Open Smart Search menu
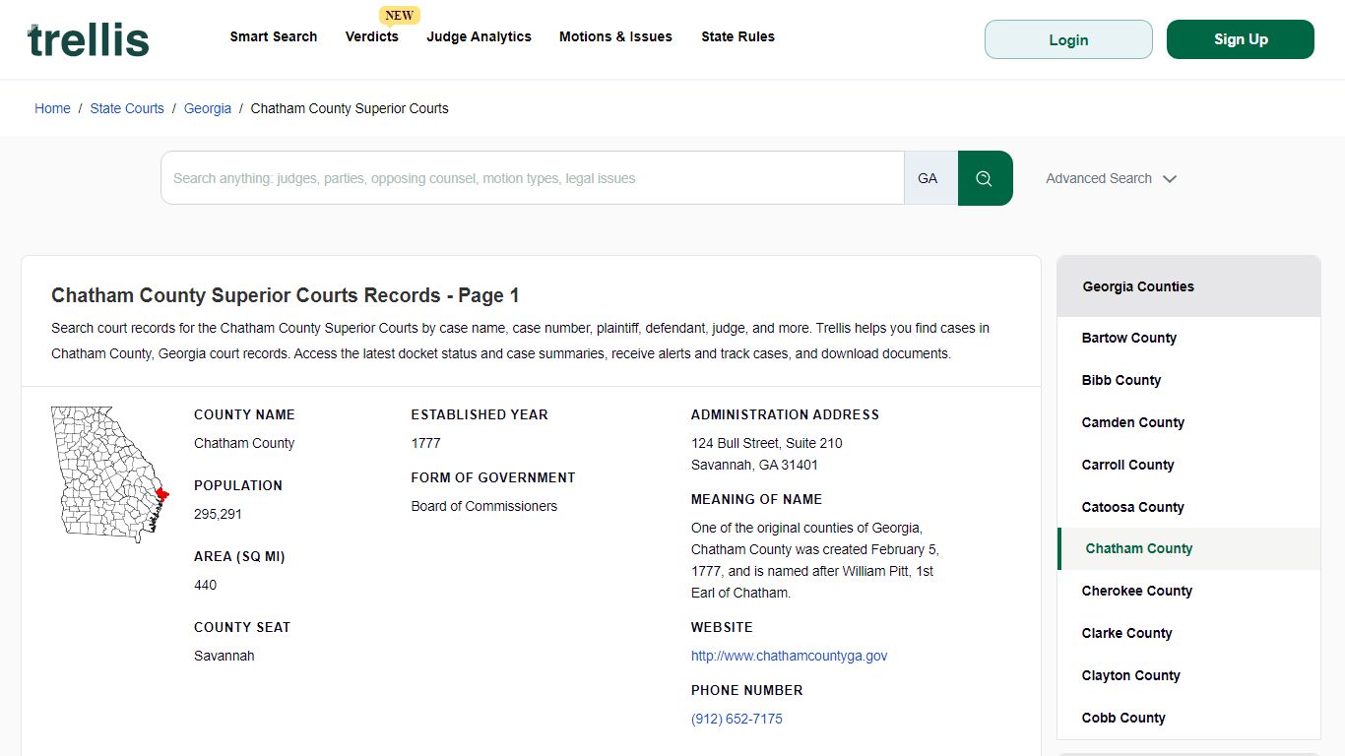 coord(274,36)
